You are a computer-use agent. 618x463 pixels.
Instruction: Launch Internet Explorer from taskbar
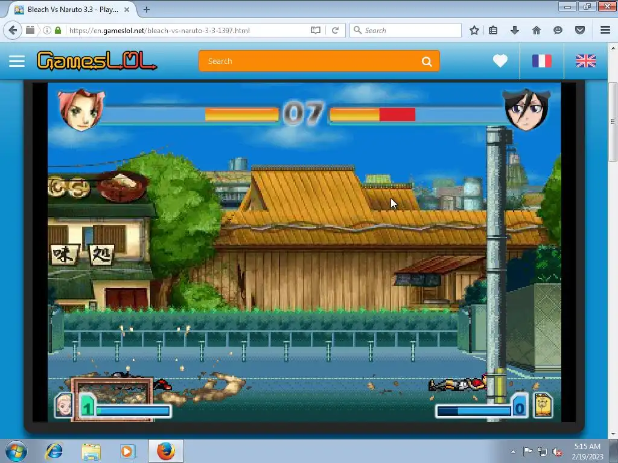pyautogui.click(x=54, y=451)
